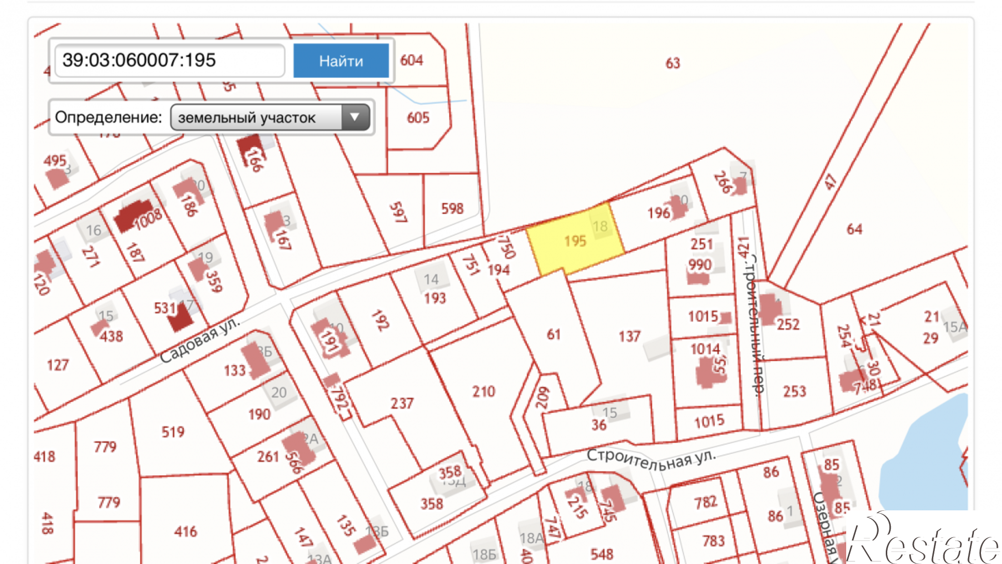1002x564 pixels.
Task: Click parcel label 166
Action: click(x=254, y=160)
